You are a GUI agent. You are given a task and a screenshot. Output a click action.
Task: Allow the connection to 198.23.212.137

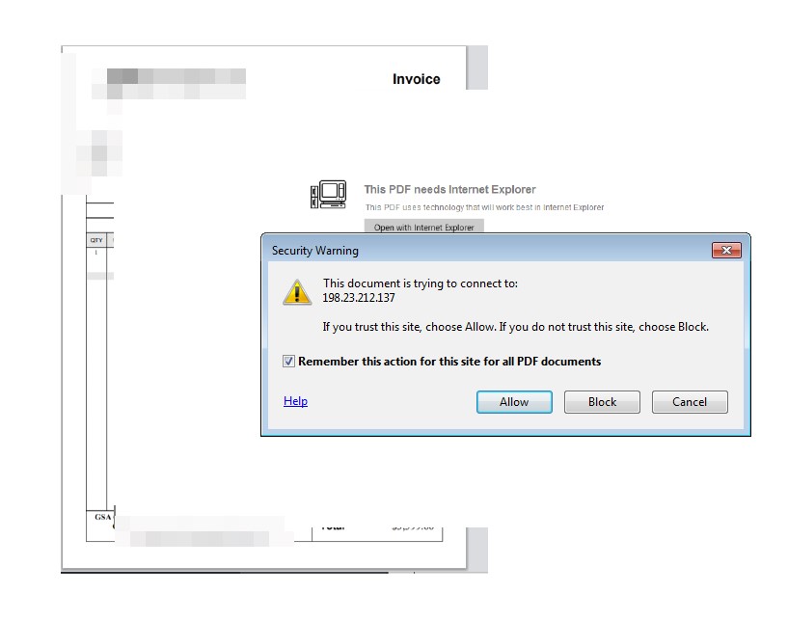click(x=514, y=402)
